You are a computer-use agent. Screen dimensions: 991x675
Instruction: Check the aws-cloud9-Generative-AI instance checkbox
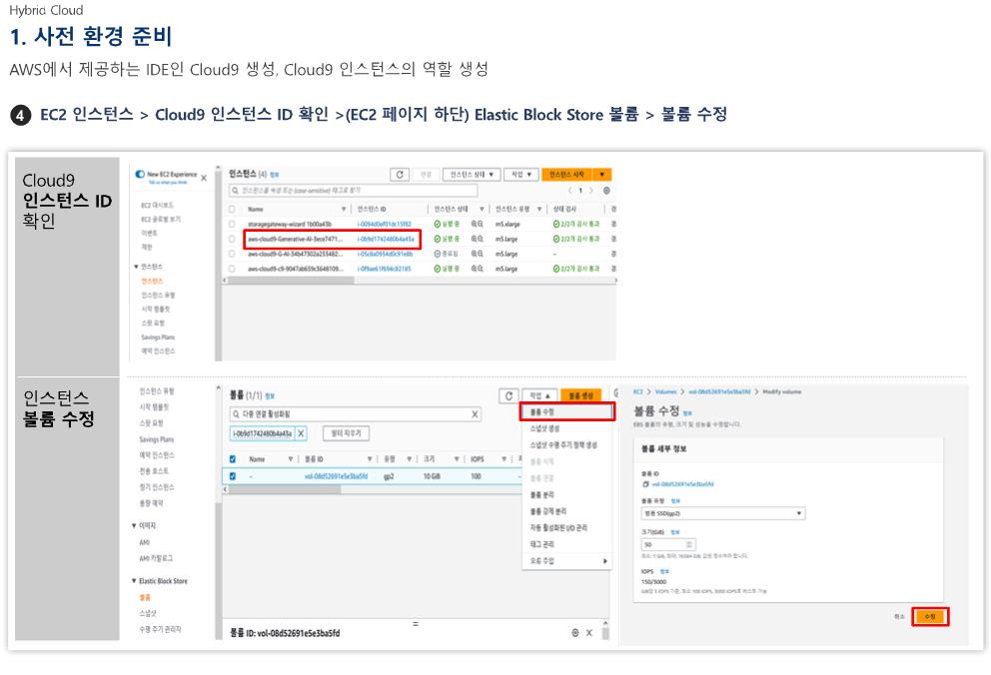click(x=232, y=239)
